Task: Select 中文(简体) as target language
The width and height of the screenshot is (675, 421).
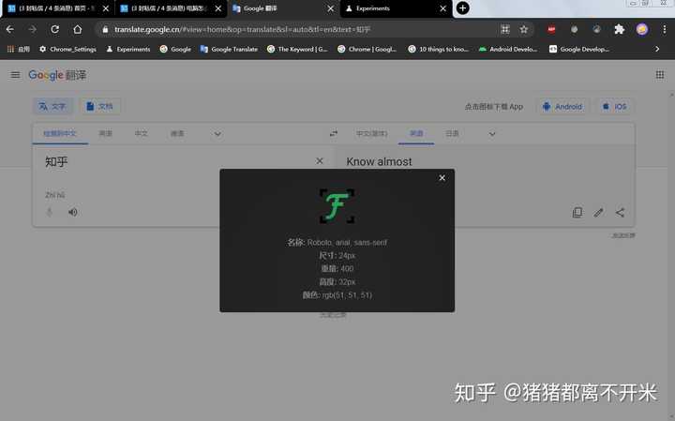Action: coord(372,133)
